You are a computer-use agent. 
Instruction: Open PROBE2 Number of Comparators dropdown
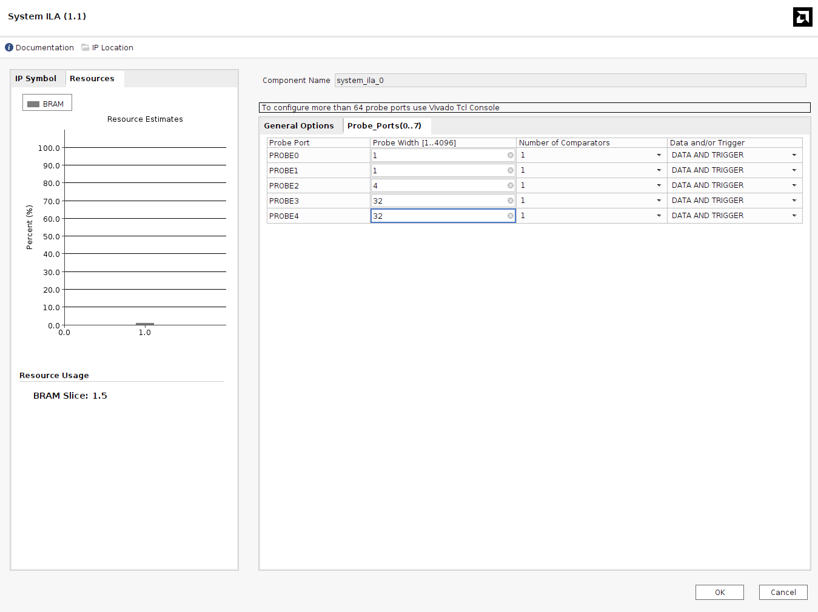click(591, 185)
